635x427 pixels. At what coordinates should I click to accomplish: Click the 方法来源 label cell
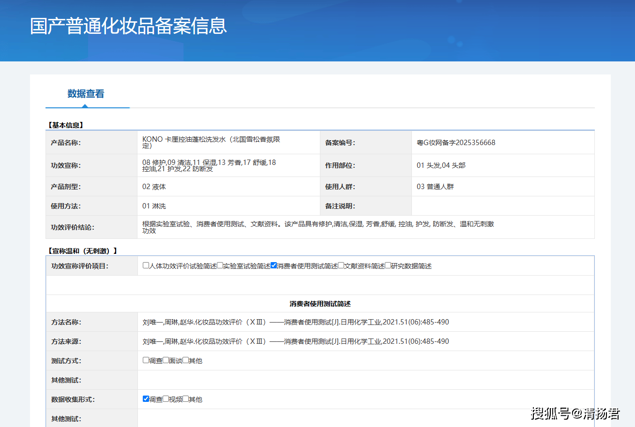92,341
